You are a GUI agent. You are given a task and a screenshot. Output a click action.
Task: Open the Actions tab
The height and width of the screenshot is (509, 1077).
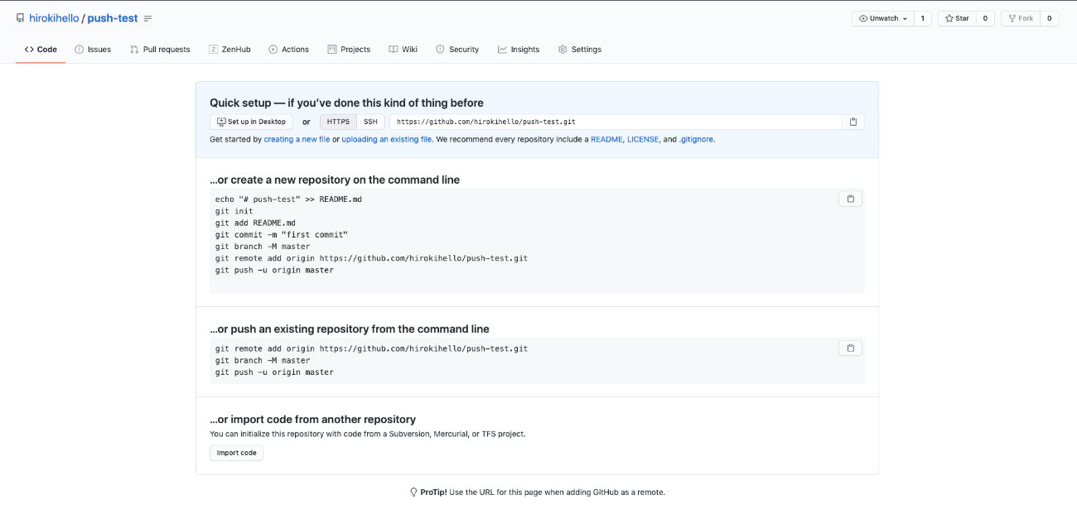288,50
